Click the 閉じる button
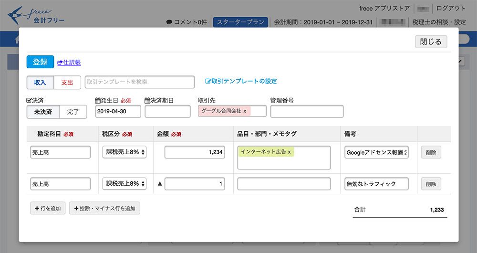Viewport: 477px width, 253px height. pyautogui.click(x=431, y=42)
